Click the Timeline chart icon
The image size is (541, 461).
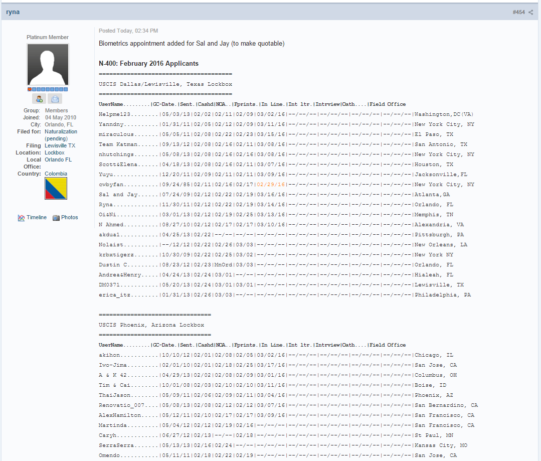21,218
